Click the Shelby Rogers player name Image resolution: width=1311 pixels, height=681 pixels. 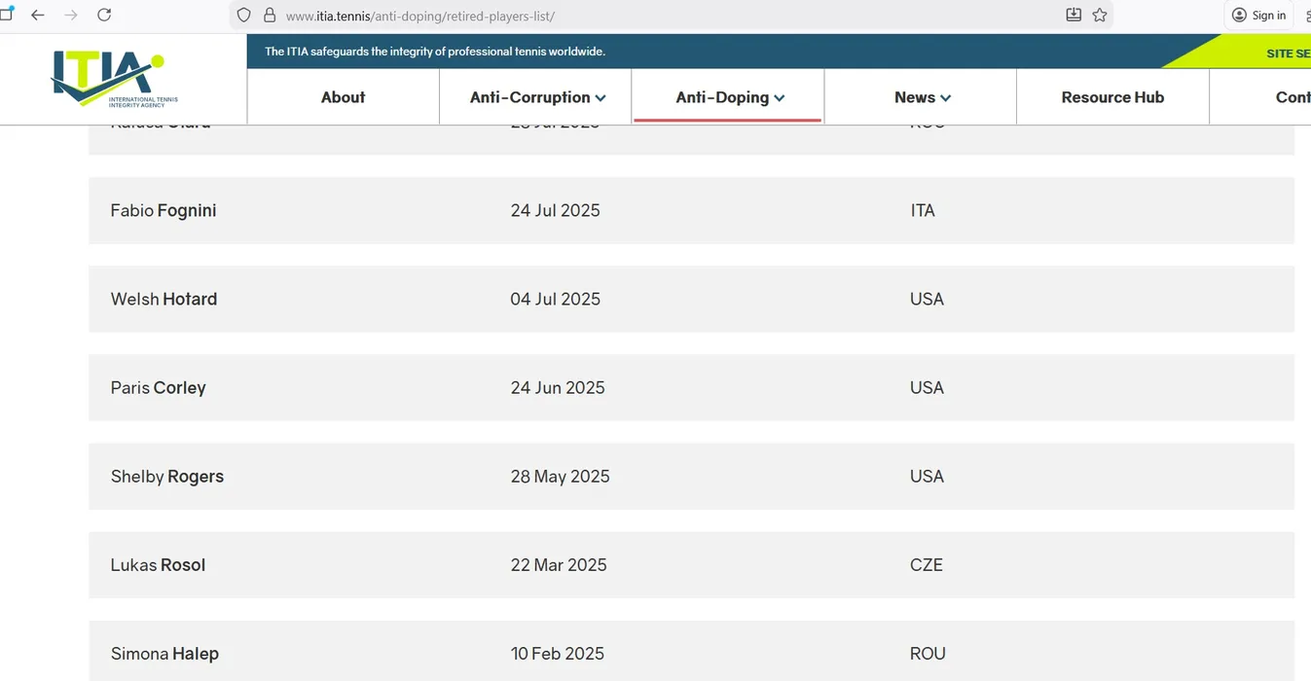(x=167, y=477)
